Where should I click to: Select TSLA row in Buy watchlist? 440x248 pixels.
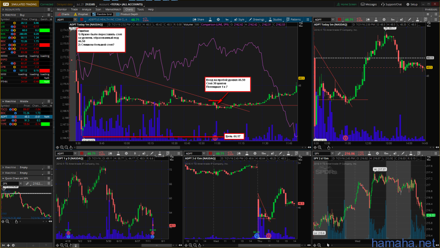click(x=26, y=49)
